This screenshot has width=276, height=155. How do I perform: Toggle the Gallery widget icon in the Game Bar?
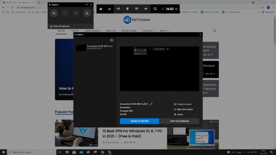pyautogui.click(x=155, y=9)
